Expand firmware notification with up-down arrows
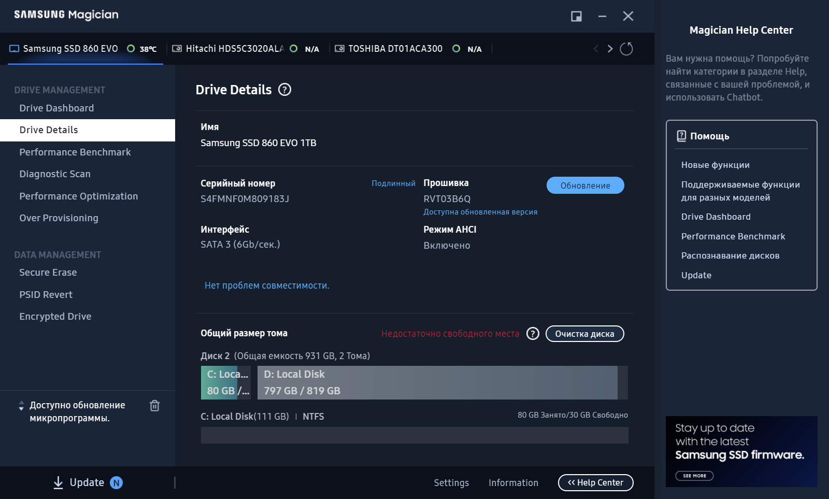The height and width of the screenshot is (499, 829). (21, 406)
